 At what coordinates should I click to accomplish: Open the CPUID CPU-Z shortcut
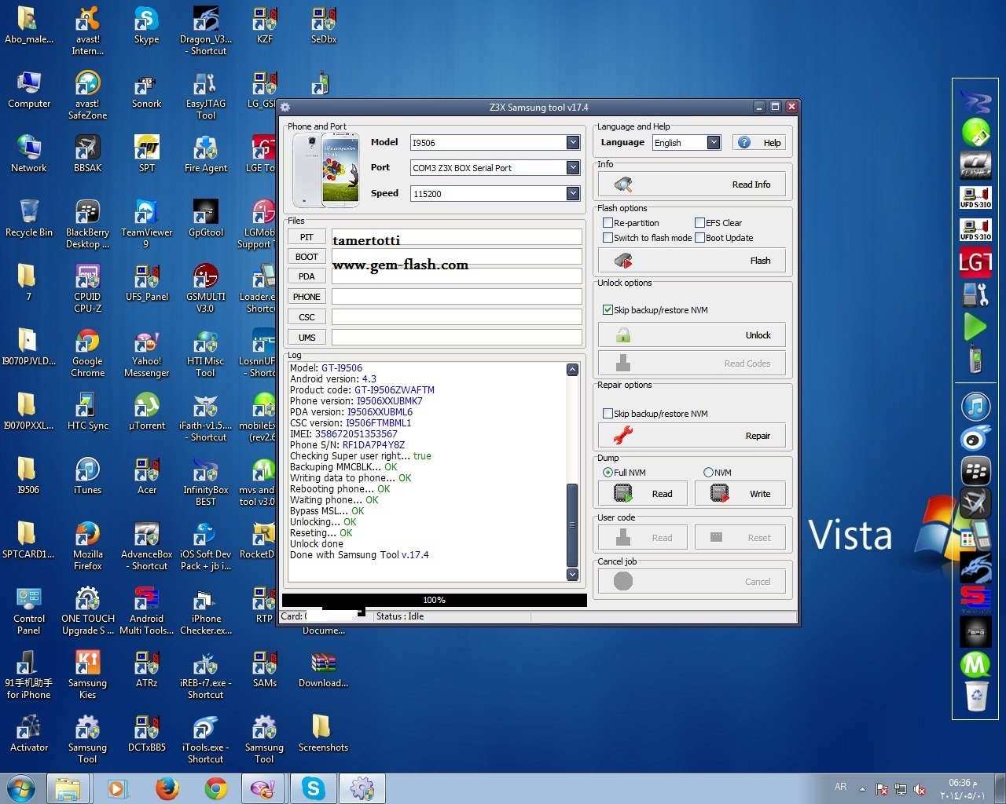[87, 288]
